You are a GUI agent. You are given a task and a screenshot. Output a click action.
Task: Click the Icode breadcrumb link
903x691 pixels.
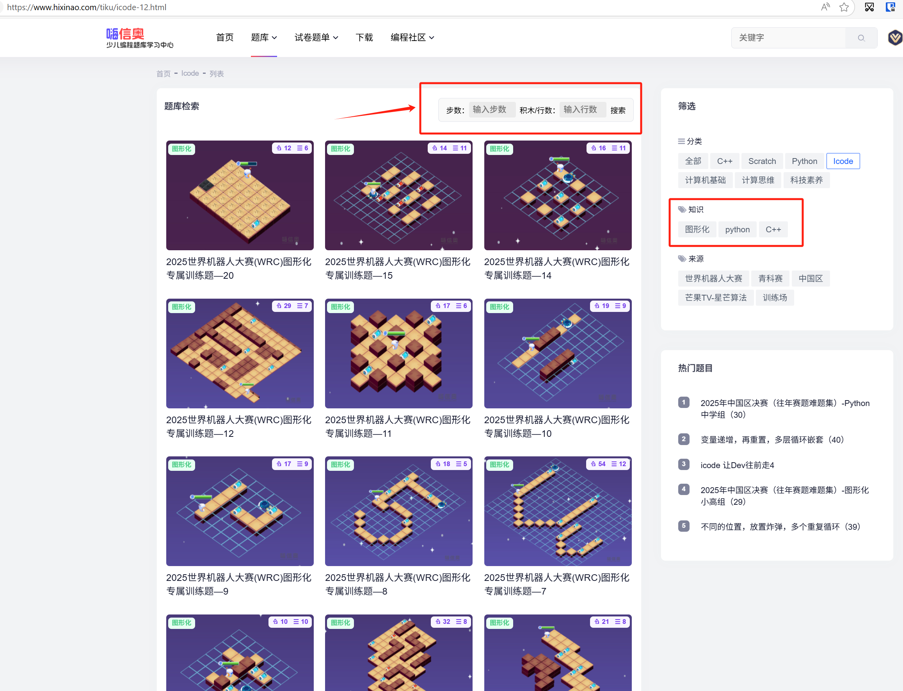coord(190,73)
